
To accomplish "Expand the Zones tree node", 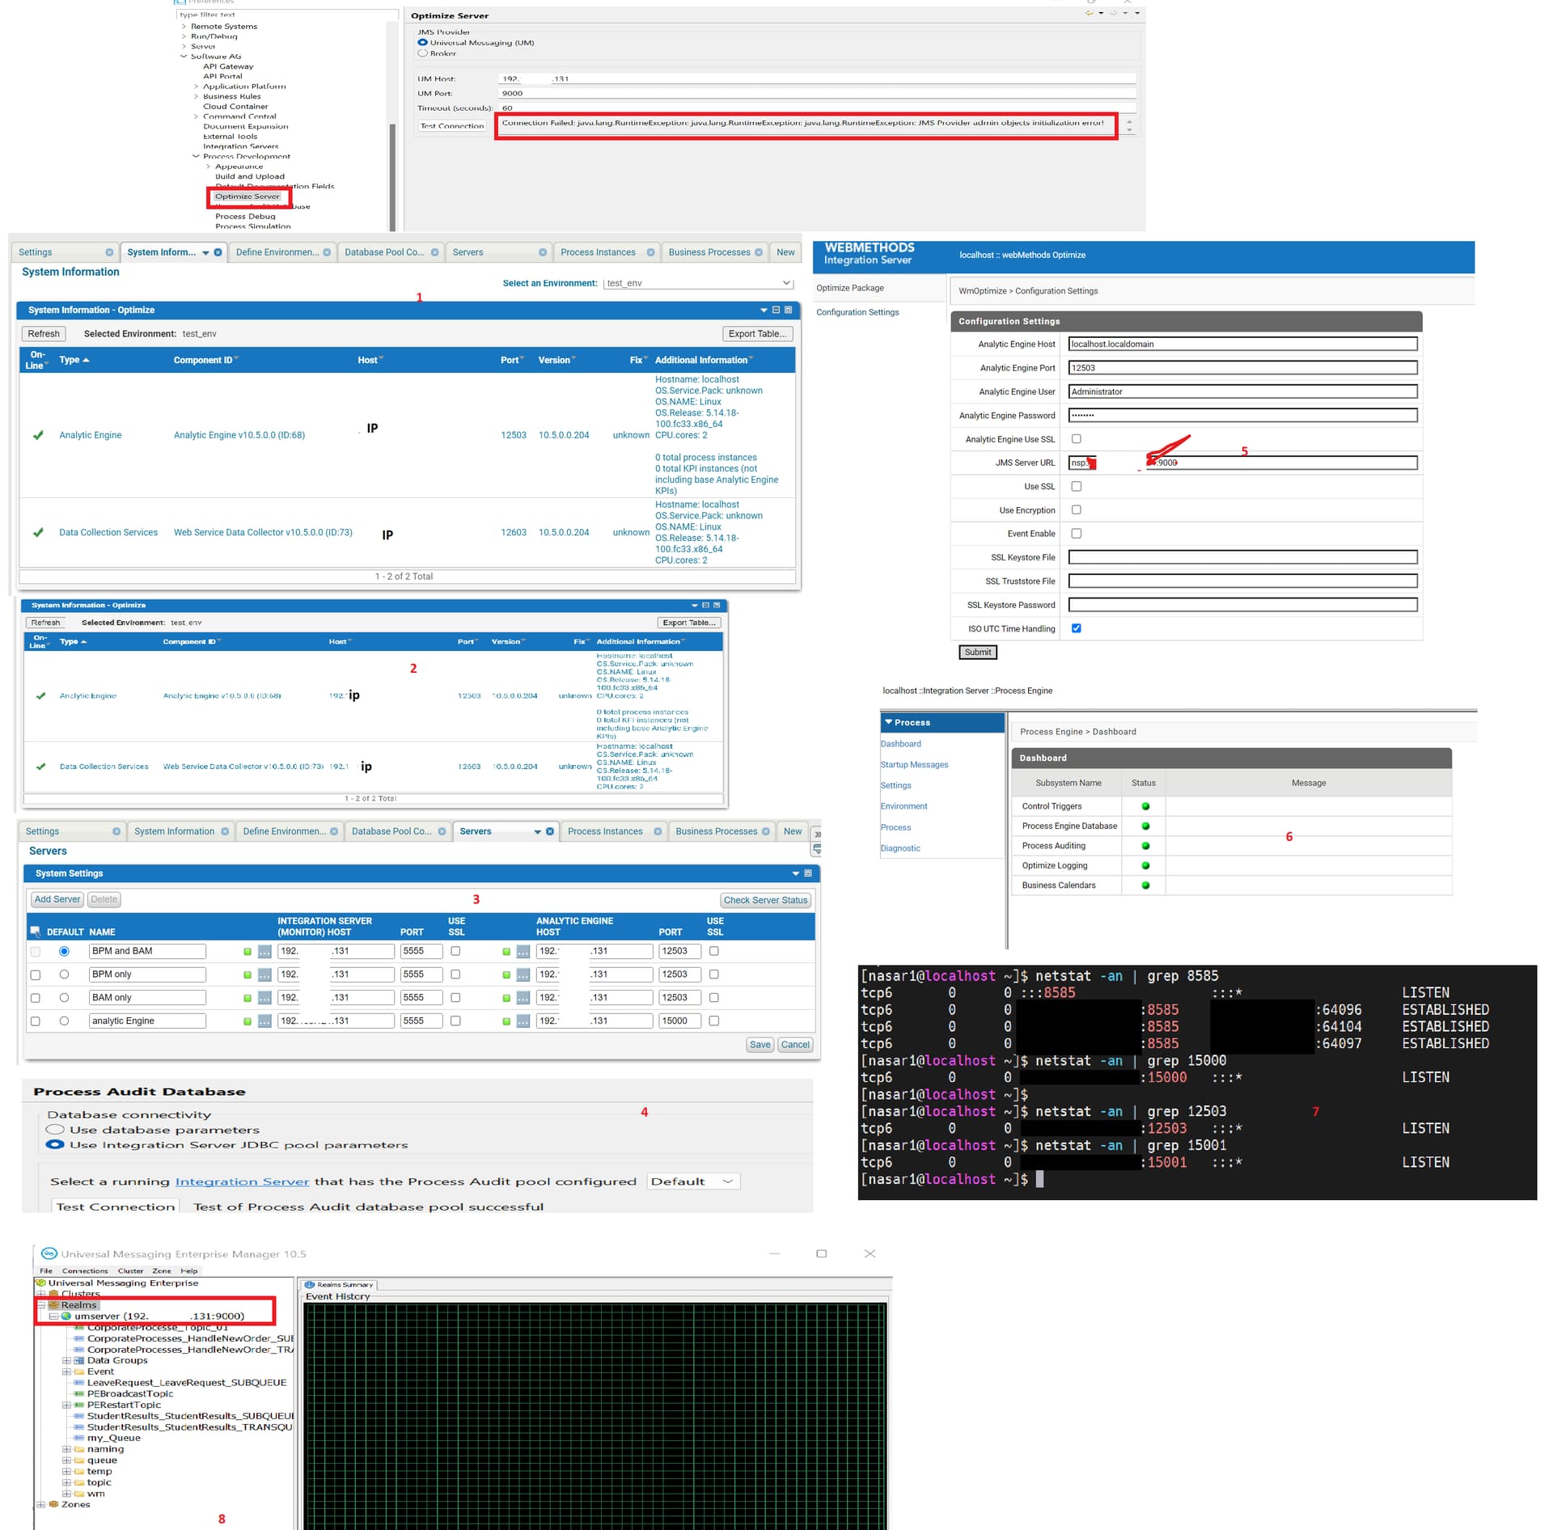I will (x=40, y=1504).
